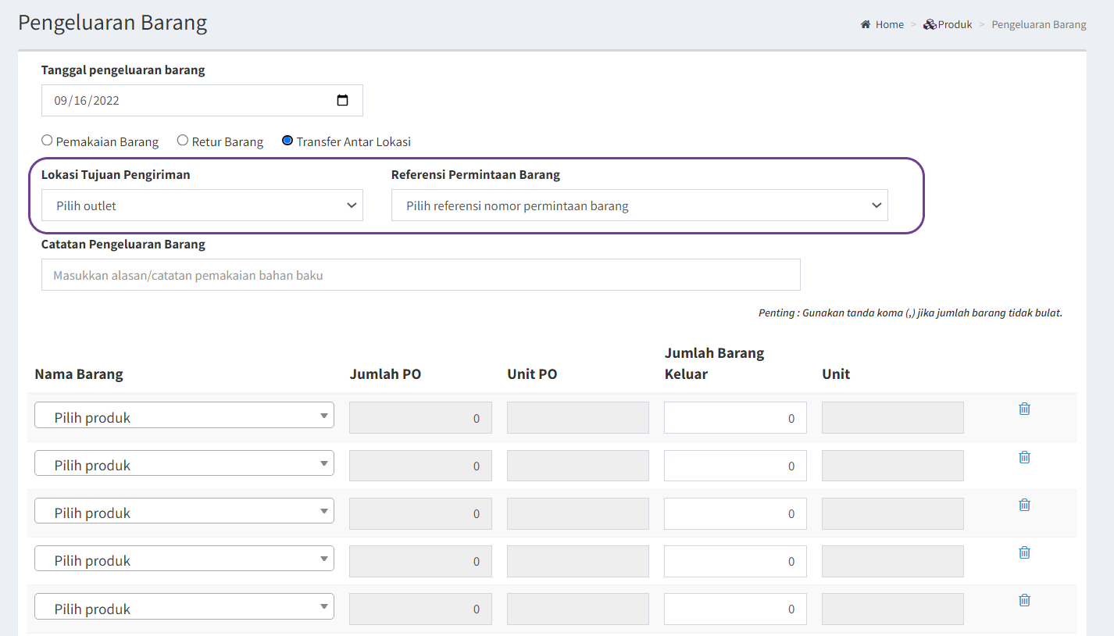Click the first row Jumlah PO field
1114x636 pixels.
420,418
